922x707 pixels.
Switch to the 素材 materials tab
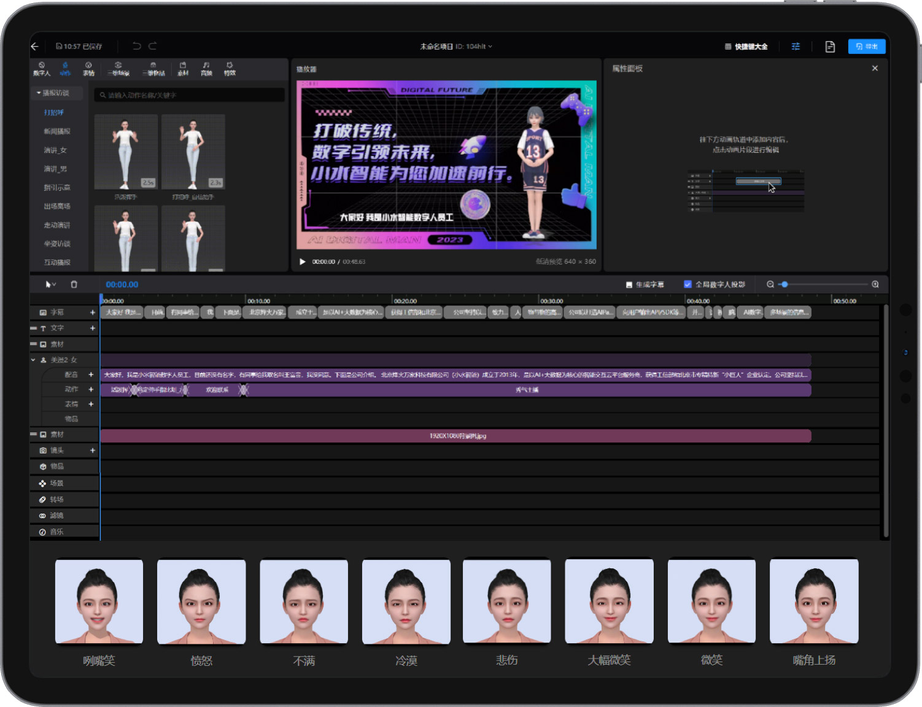[183, 69]
